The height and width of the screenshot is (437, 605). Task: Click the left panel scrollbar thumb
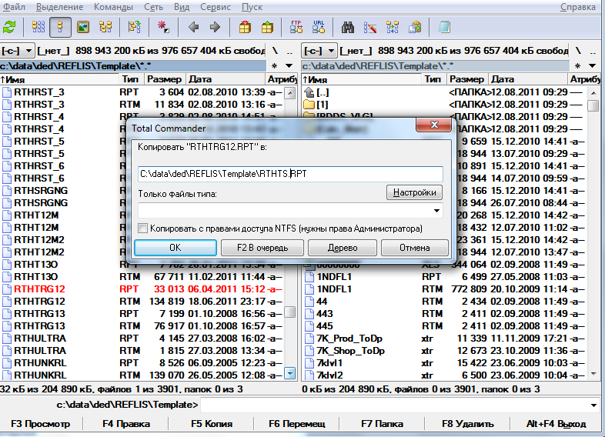[x=289, y=312]
